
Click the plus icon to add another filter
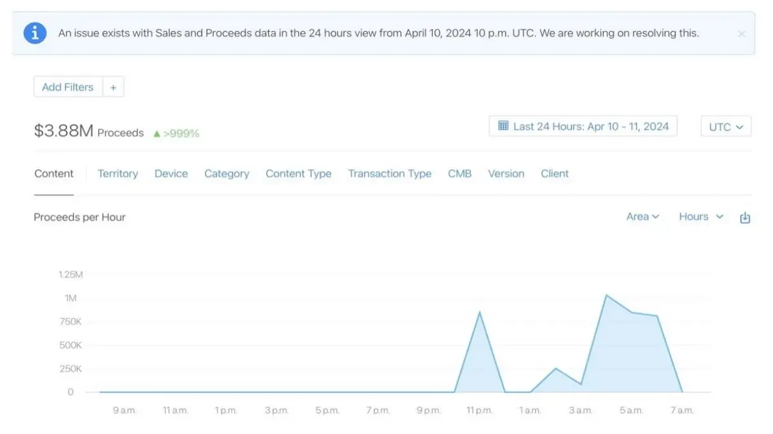click(113, 86)
